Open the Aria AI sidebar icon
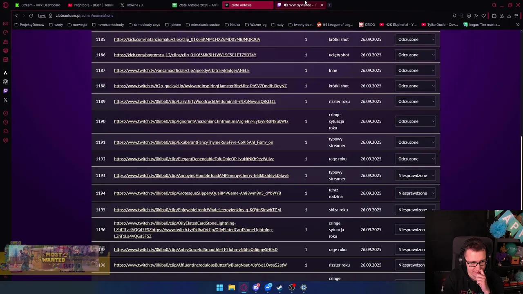Image resolution: width=523 pixels, height=294 pixels. point(5,73)
